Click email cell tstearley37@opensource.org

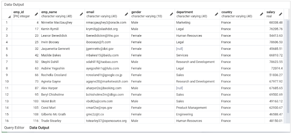(108, 121)
